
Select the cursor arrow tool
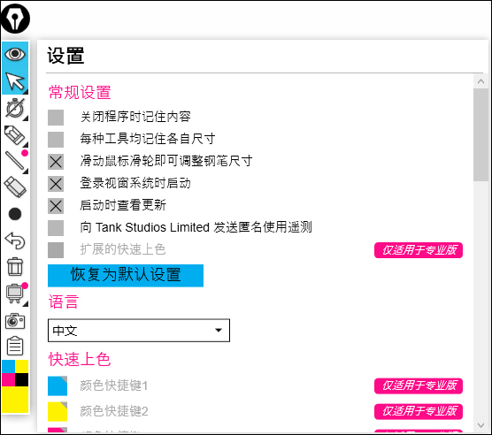[15, 81]
